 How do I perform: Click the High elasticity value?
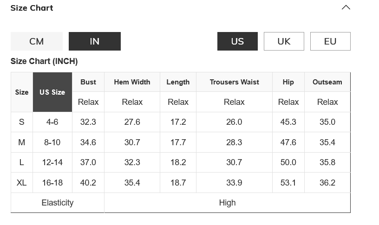[x=227, y=203]
